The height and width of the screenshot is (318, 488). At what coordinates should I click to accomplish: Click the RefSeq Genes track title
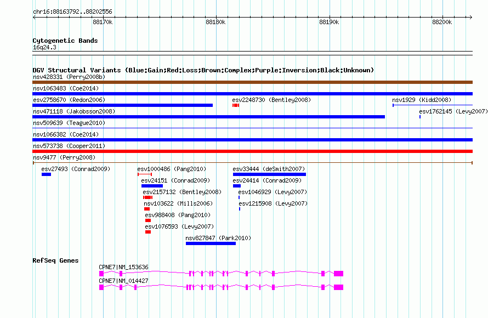click(55, 260)
